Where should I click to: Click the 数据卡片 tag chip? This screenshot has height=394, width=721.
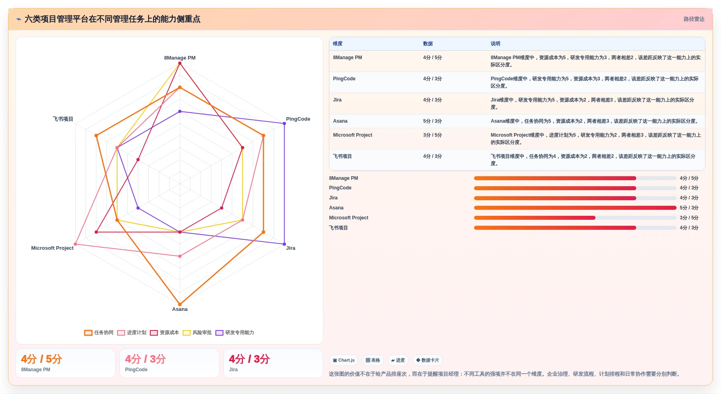[x=428, y=360]
